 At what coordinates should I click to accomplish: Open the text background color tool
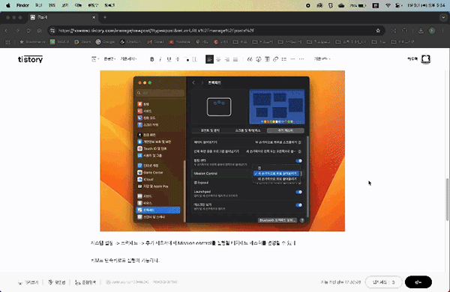click(x=195, y=59)
